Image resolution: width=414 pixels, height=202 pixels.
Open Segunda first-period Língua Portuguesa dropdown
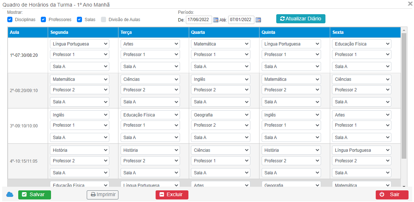(79, 44)
